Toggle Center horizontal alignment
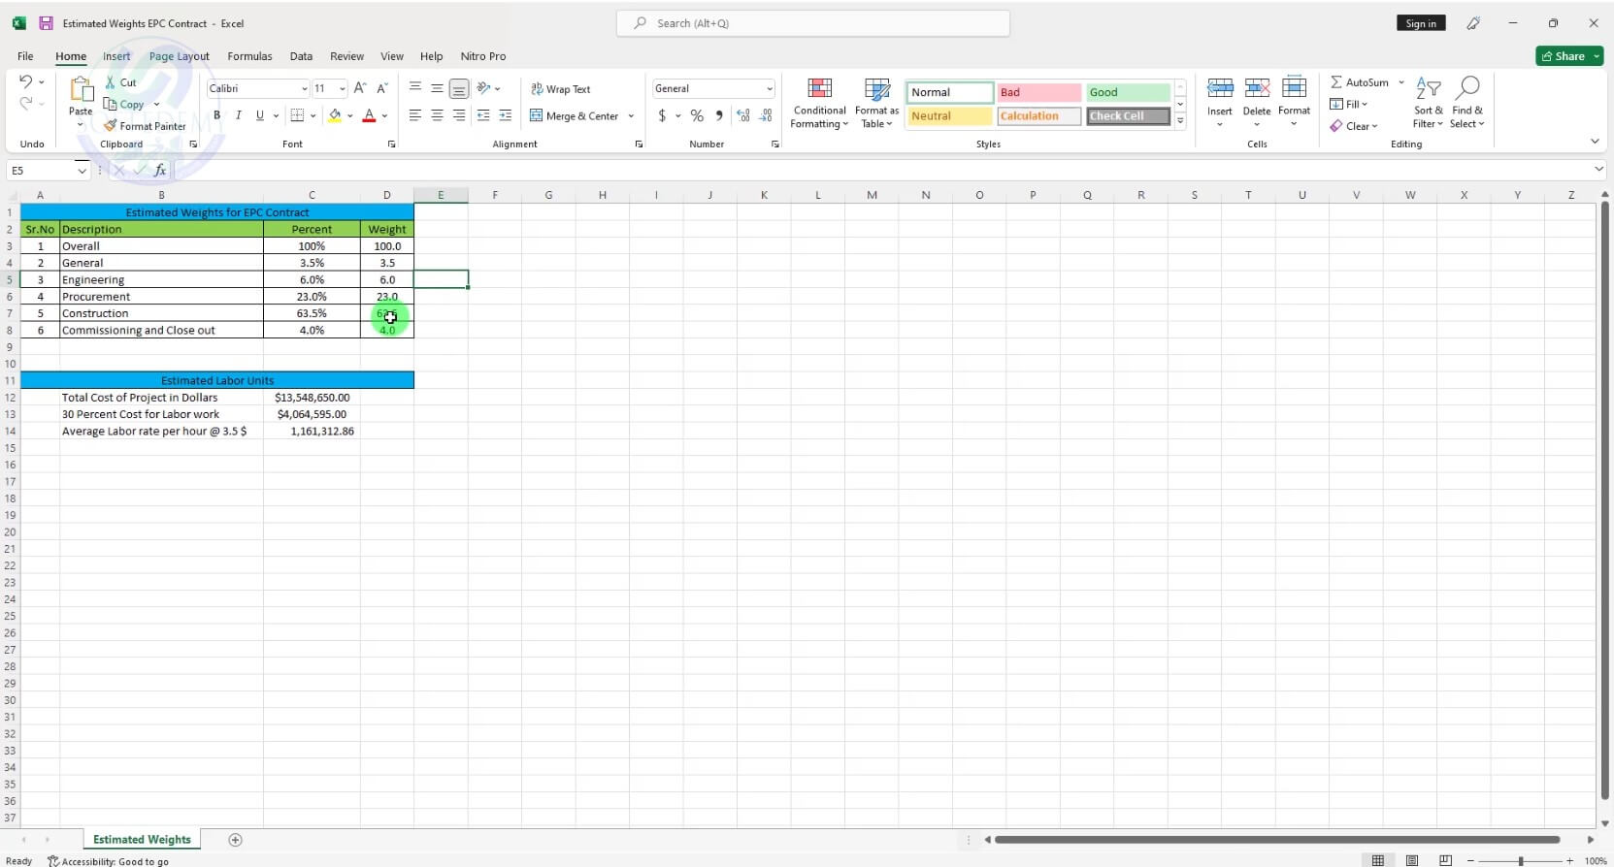Screen dimensions: 1614x867 [437, 115]
